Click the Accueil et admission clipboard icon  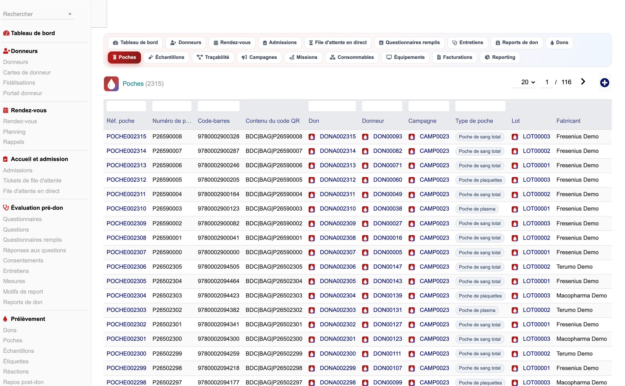pos(5,159)
